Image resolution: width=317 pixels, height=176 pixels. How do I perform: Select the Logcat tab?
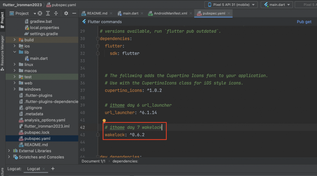tap(33, 169)
